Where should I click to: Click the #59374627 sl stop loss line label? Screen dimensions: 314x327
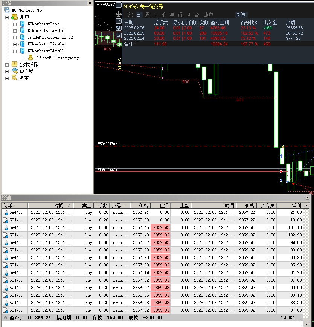point(108,170)
